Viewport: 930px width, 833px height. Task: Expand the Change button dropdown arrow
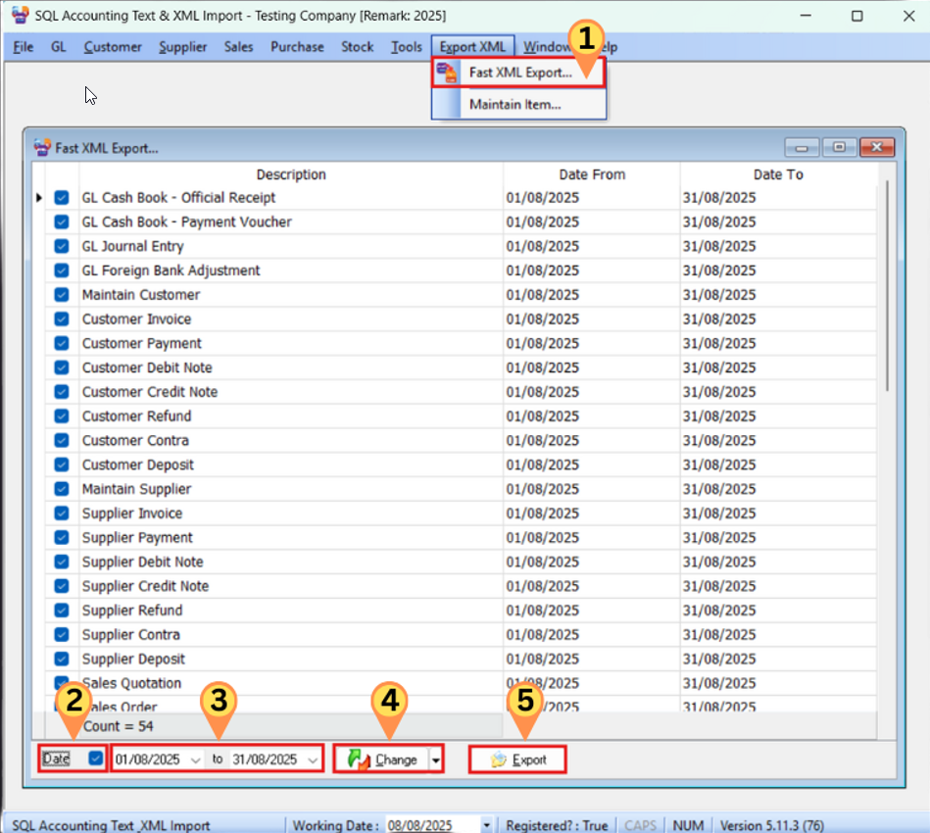(436, 759)
